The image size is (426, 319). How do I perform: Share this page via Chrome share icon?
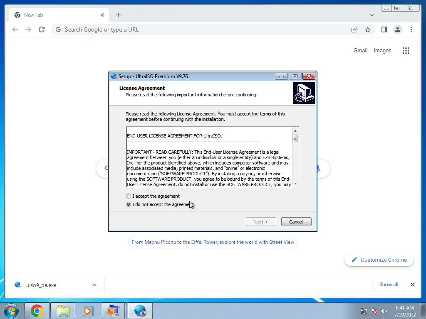pos(354,29)
